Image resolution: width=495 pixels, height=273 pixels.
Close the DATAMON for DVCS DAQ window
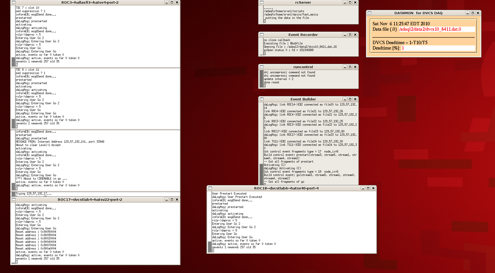[x=478, y=13]
